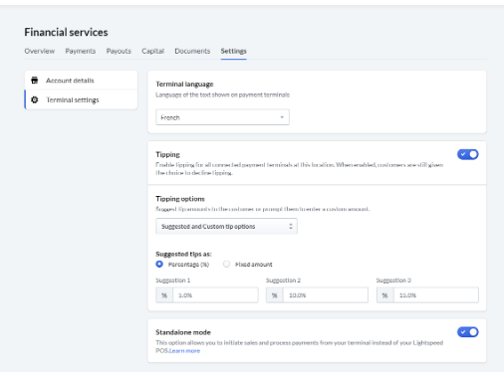This screenshot has height=372, width=504.
Task: Click the Account details storefront icon
Action: [x=35, y=81]
